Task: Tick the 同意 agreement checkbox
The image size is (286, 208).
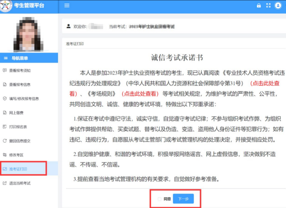Action: pyautogui.click(x=159, y=199)
